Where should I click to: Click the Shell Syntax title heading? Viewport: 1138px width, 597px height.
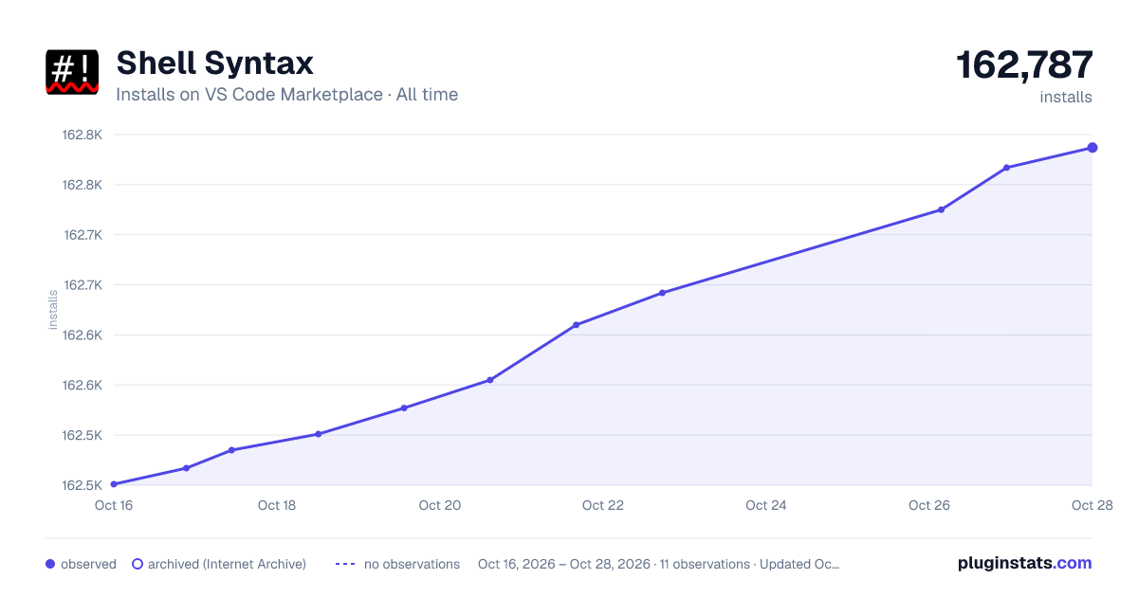(x=214, y=63)
